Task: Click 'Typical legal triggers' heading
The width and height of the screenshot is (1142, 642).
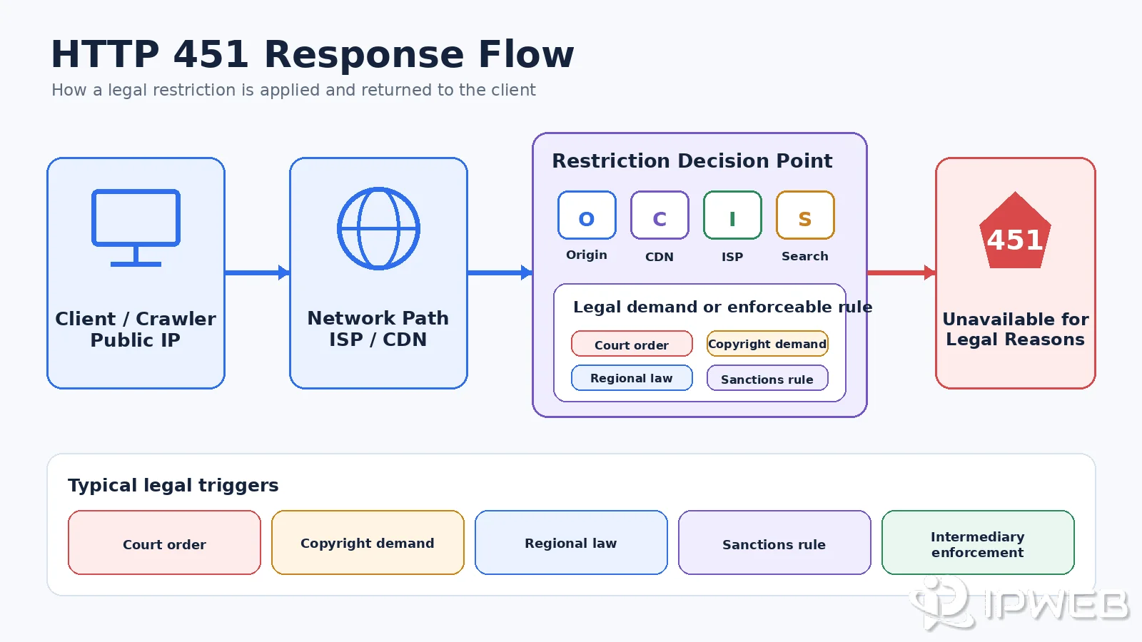Action: [x=173, y=486]
